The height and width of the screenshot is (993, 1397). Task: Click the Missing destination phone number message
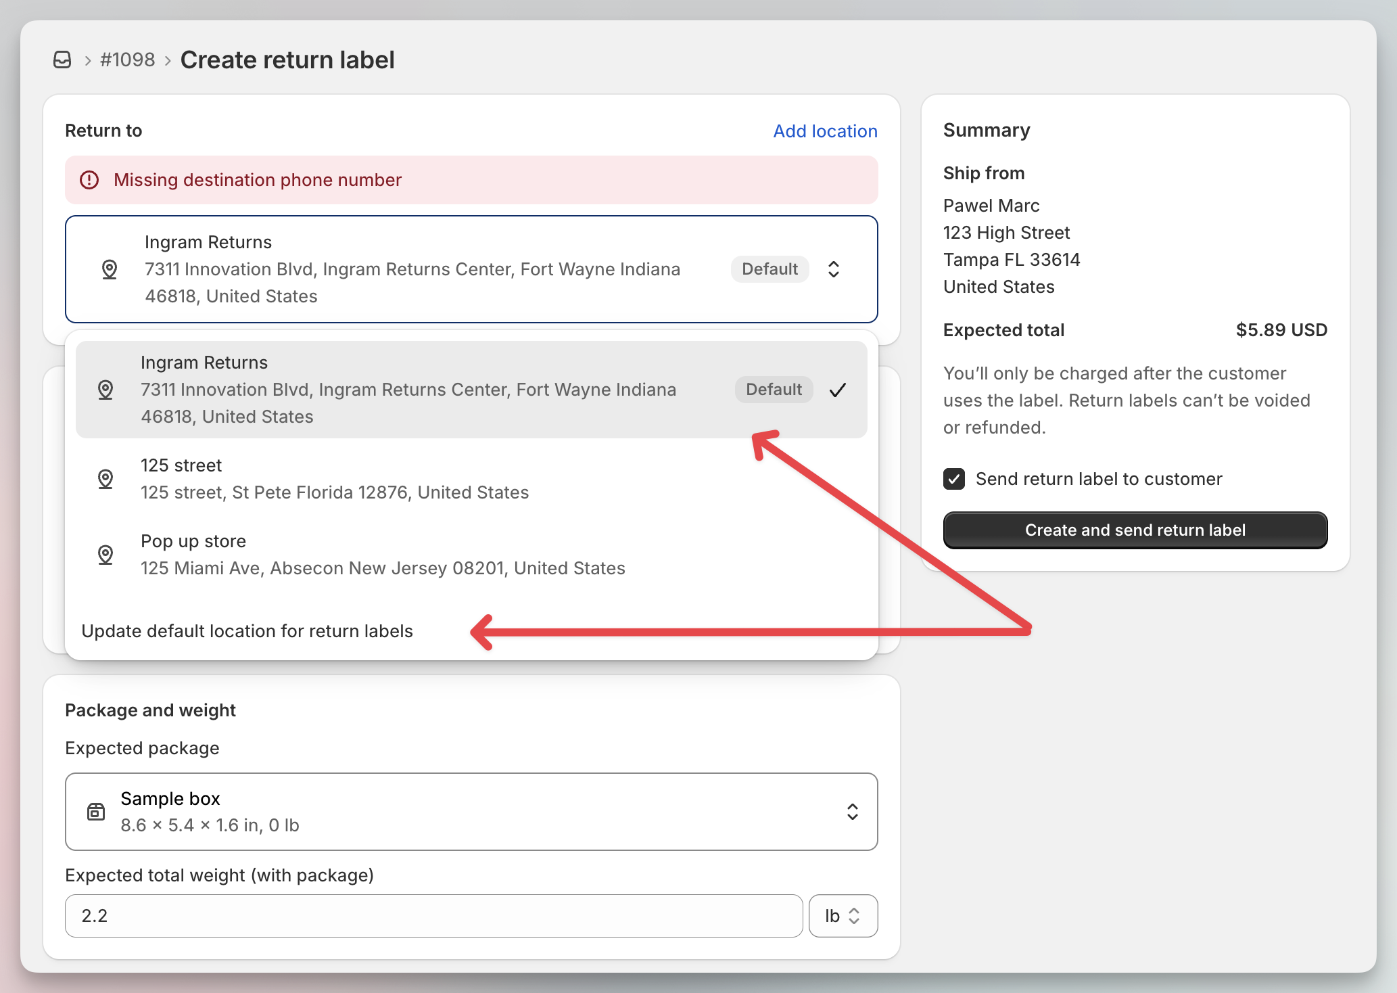pos(258,180)
